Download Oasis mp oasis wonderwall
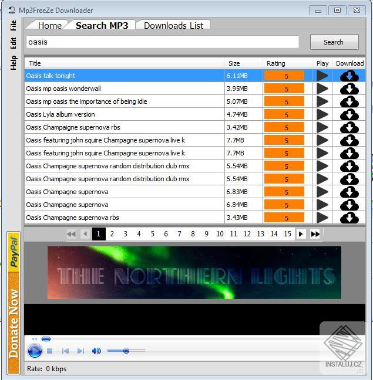373x380 pixels. coord(350,89)
